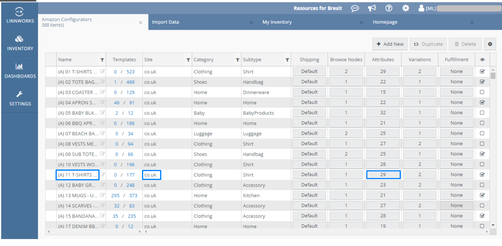Close the Amazon Configurators tab

pyautogui.click(x=141, y=23)
